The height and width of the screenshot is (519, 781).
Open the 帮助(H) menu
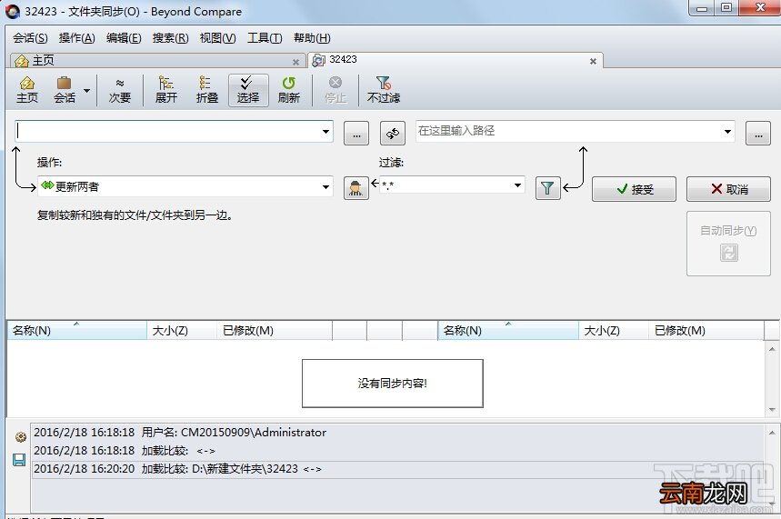tap(312, 38)
